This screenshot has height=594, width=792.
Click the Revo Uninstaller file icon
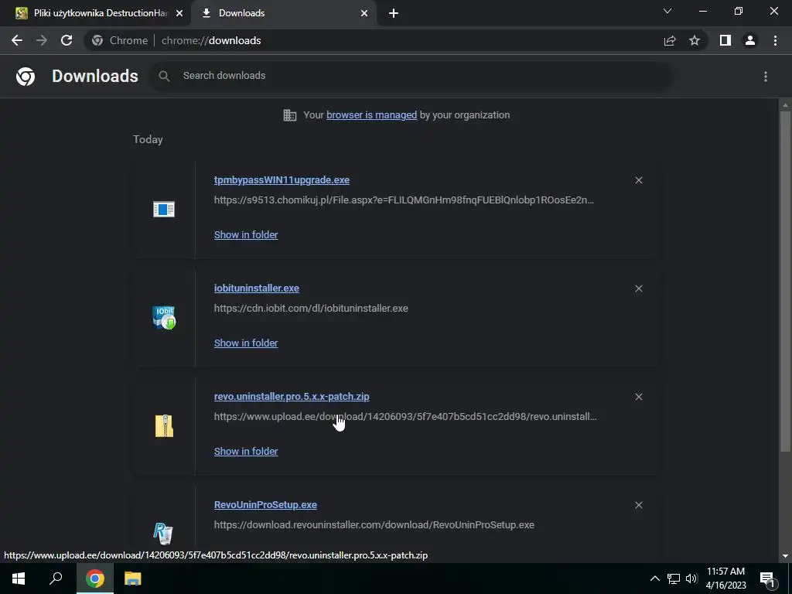(163, 534)
